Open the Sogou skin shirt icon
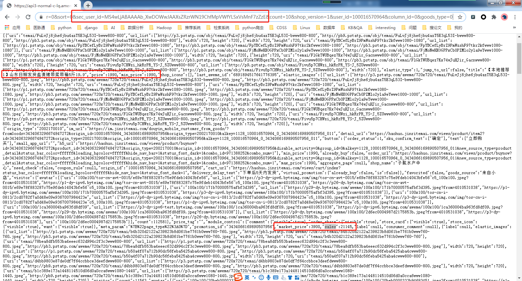 click(x=290, y=277)
